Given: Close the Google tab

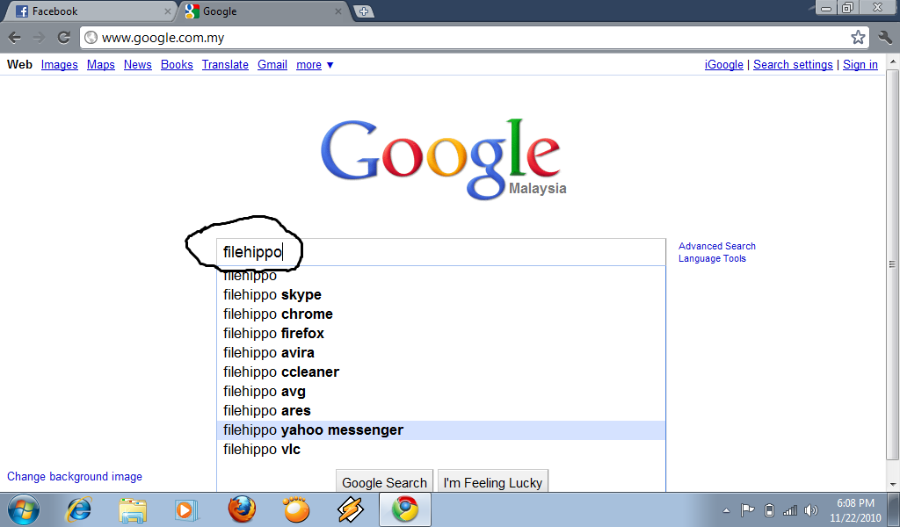Looking at the screenshot, I should 338,11.
